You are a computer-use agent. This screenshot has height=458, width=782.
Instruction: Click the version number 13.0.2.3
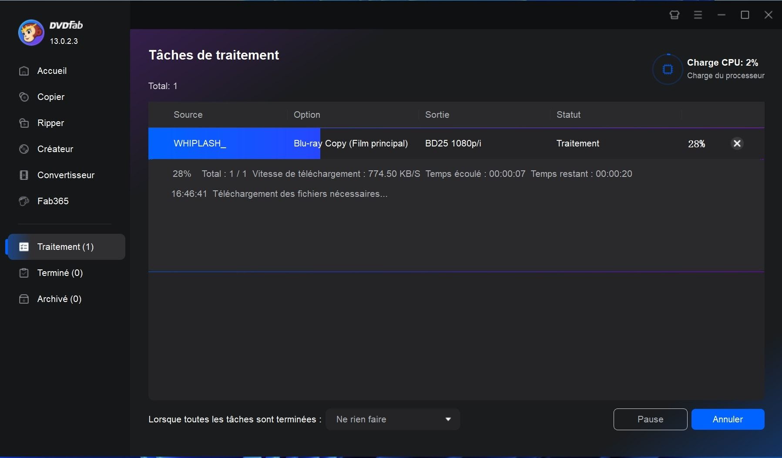pos(64,41)
